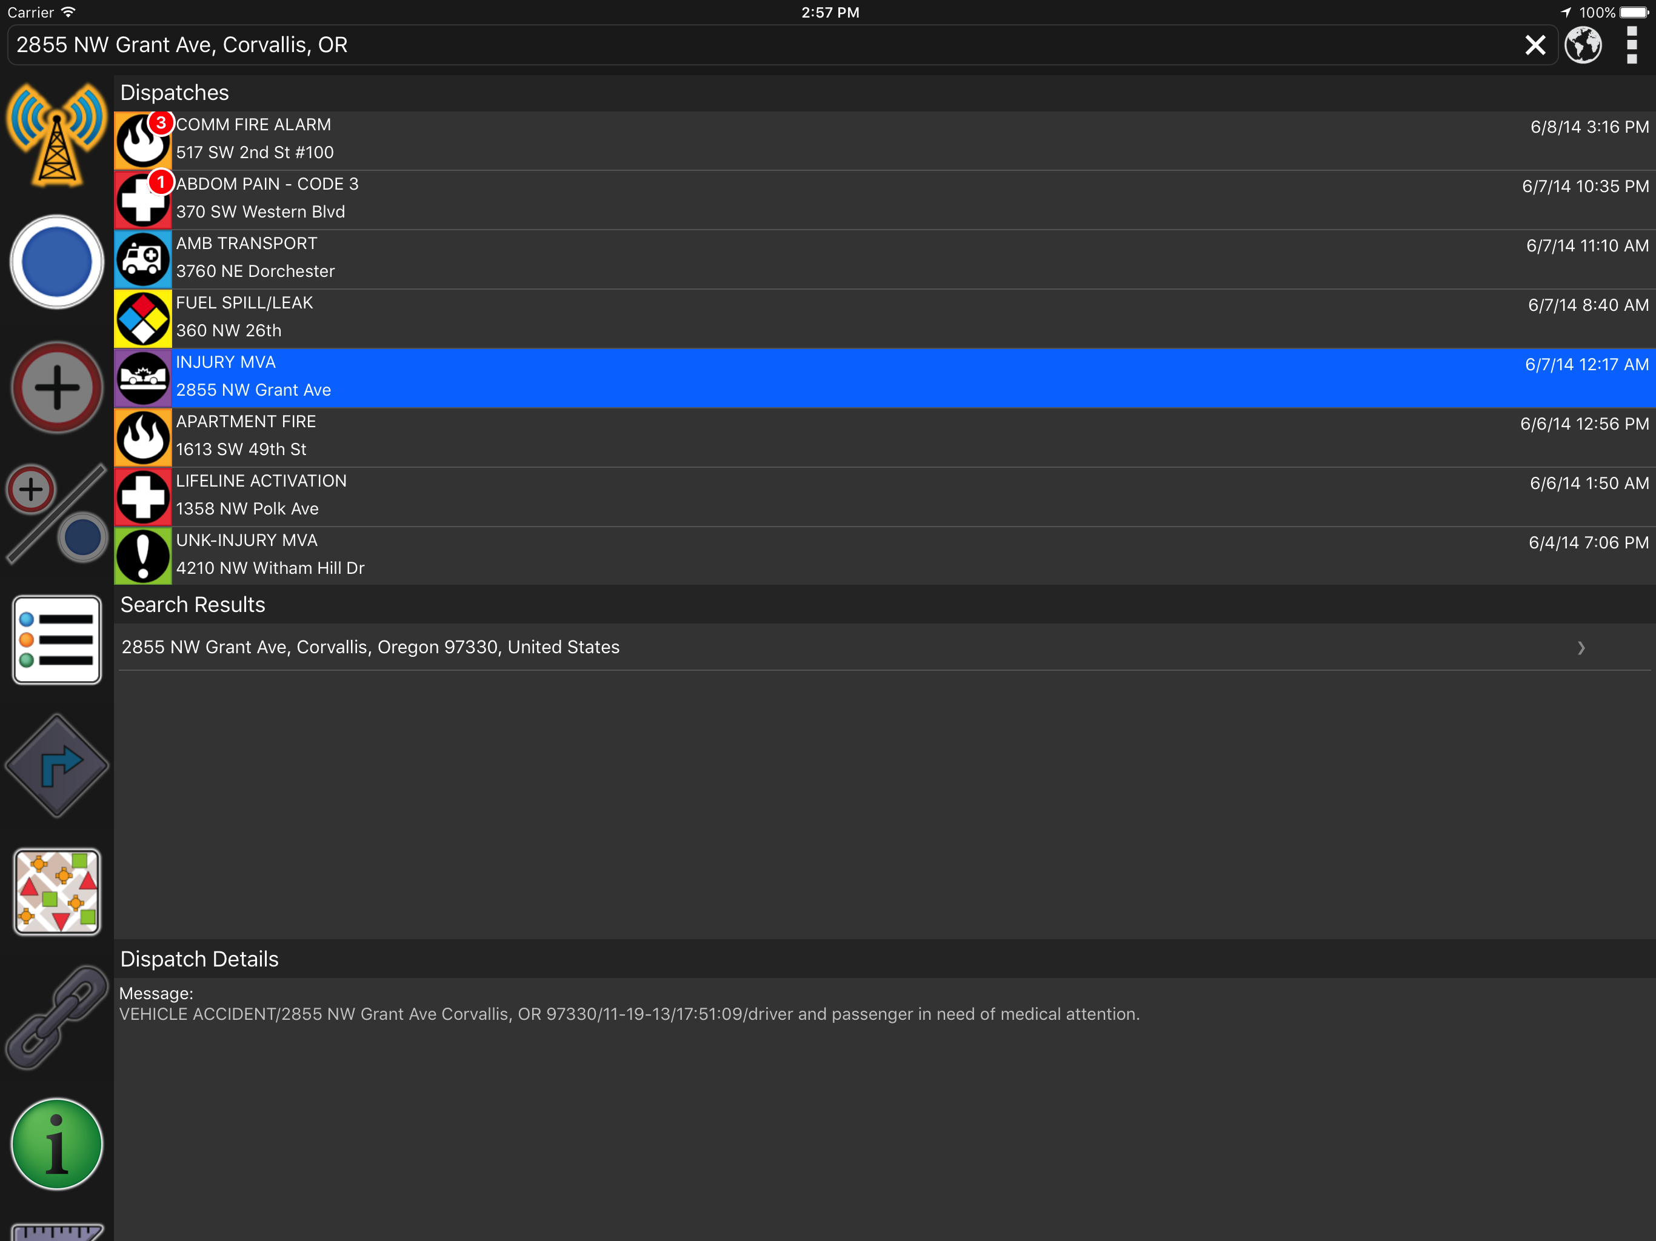1656x1241 pixels.
Task: Tap the 4210 NW Witham Hill Dr address
Action: tap(270, 568)
